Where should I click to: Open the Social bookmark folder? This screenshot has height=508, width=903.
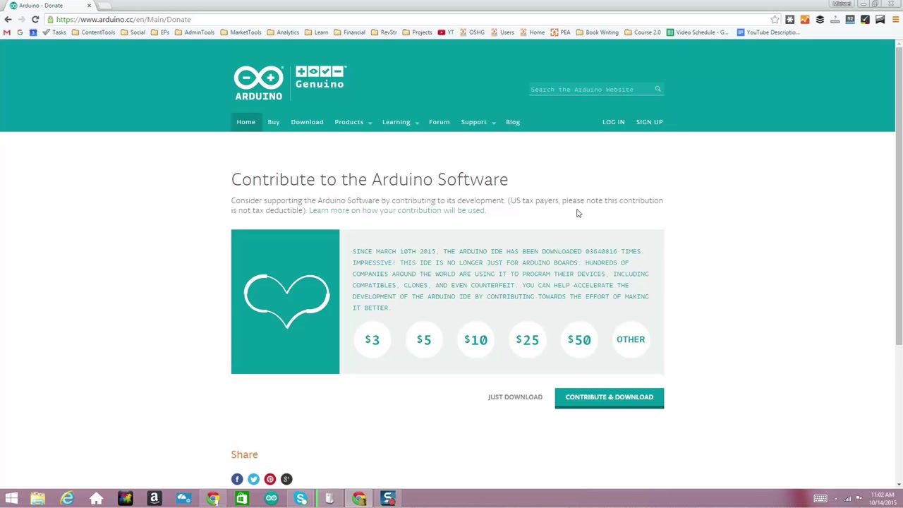tap(133, 32)
